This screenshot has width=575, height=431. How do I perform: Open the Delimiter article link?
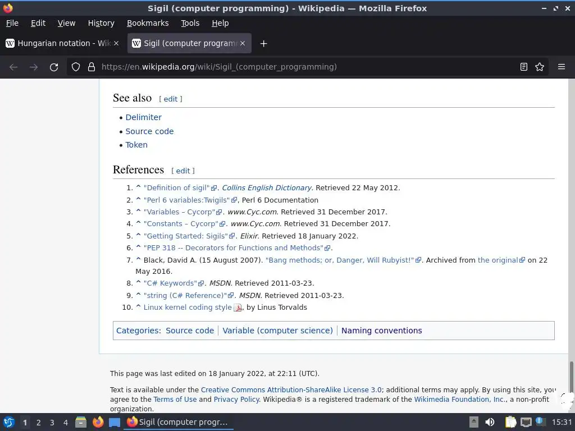pos(143,117)
